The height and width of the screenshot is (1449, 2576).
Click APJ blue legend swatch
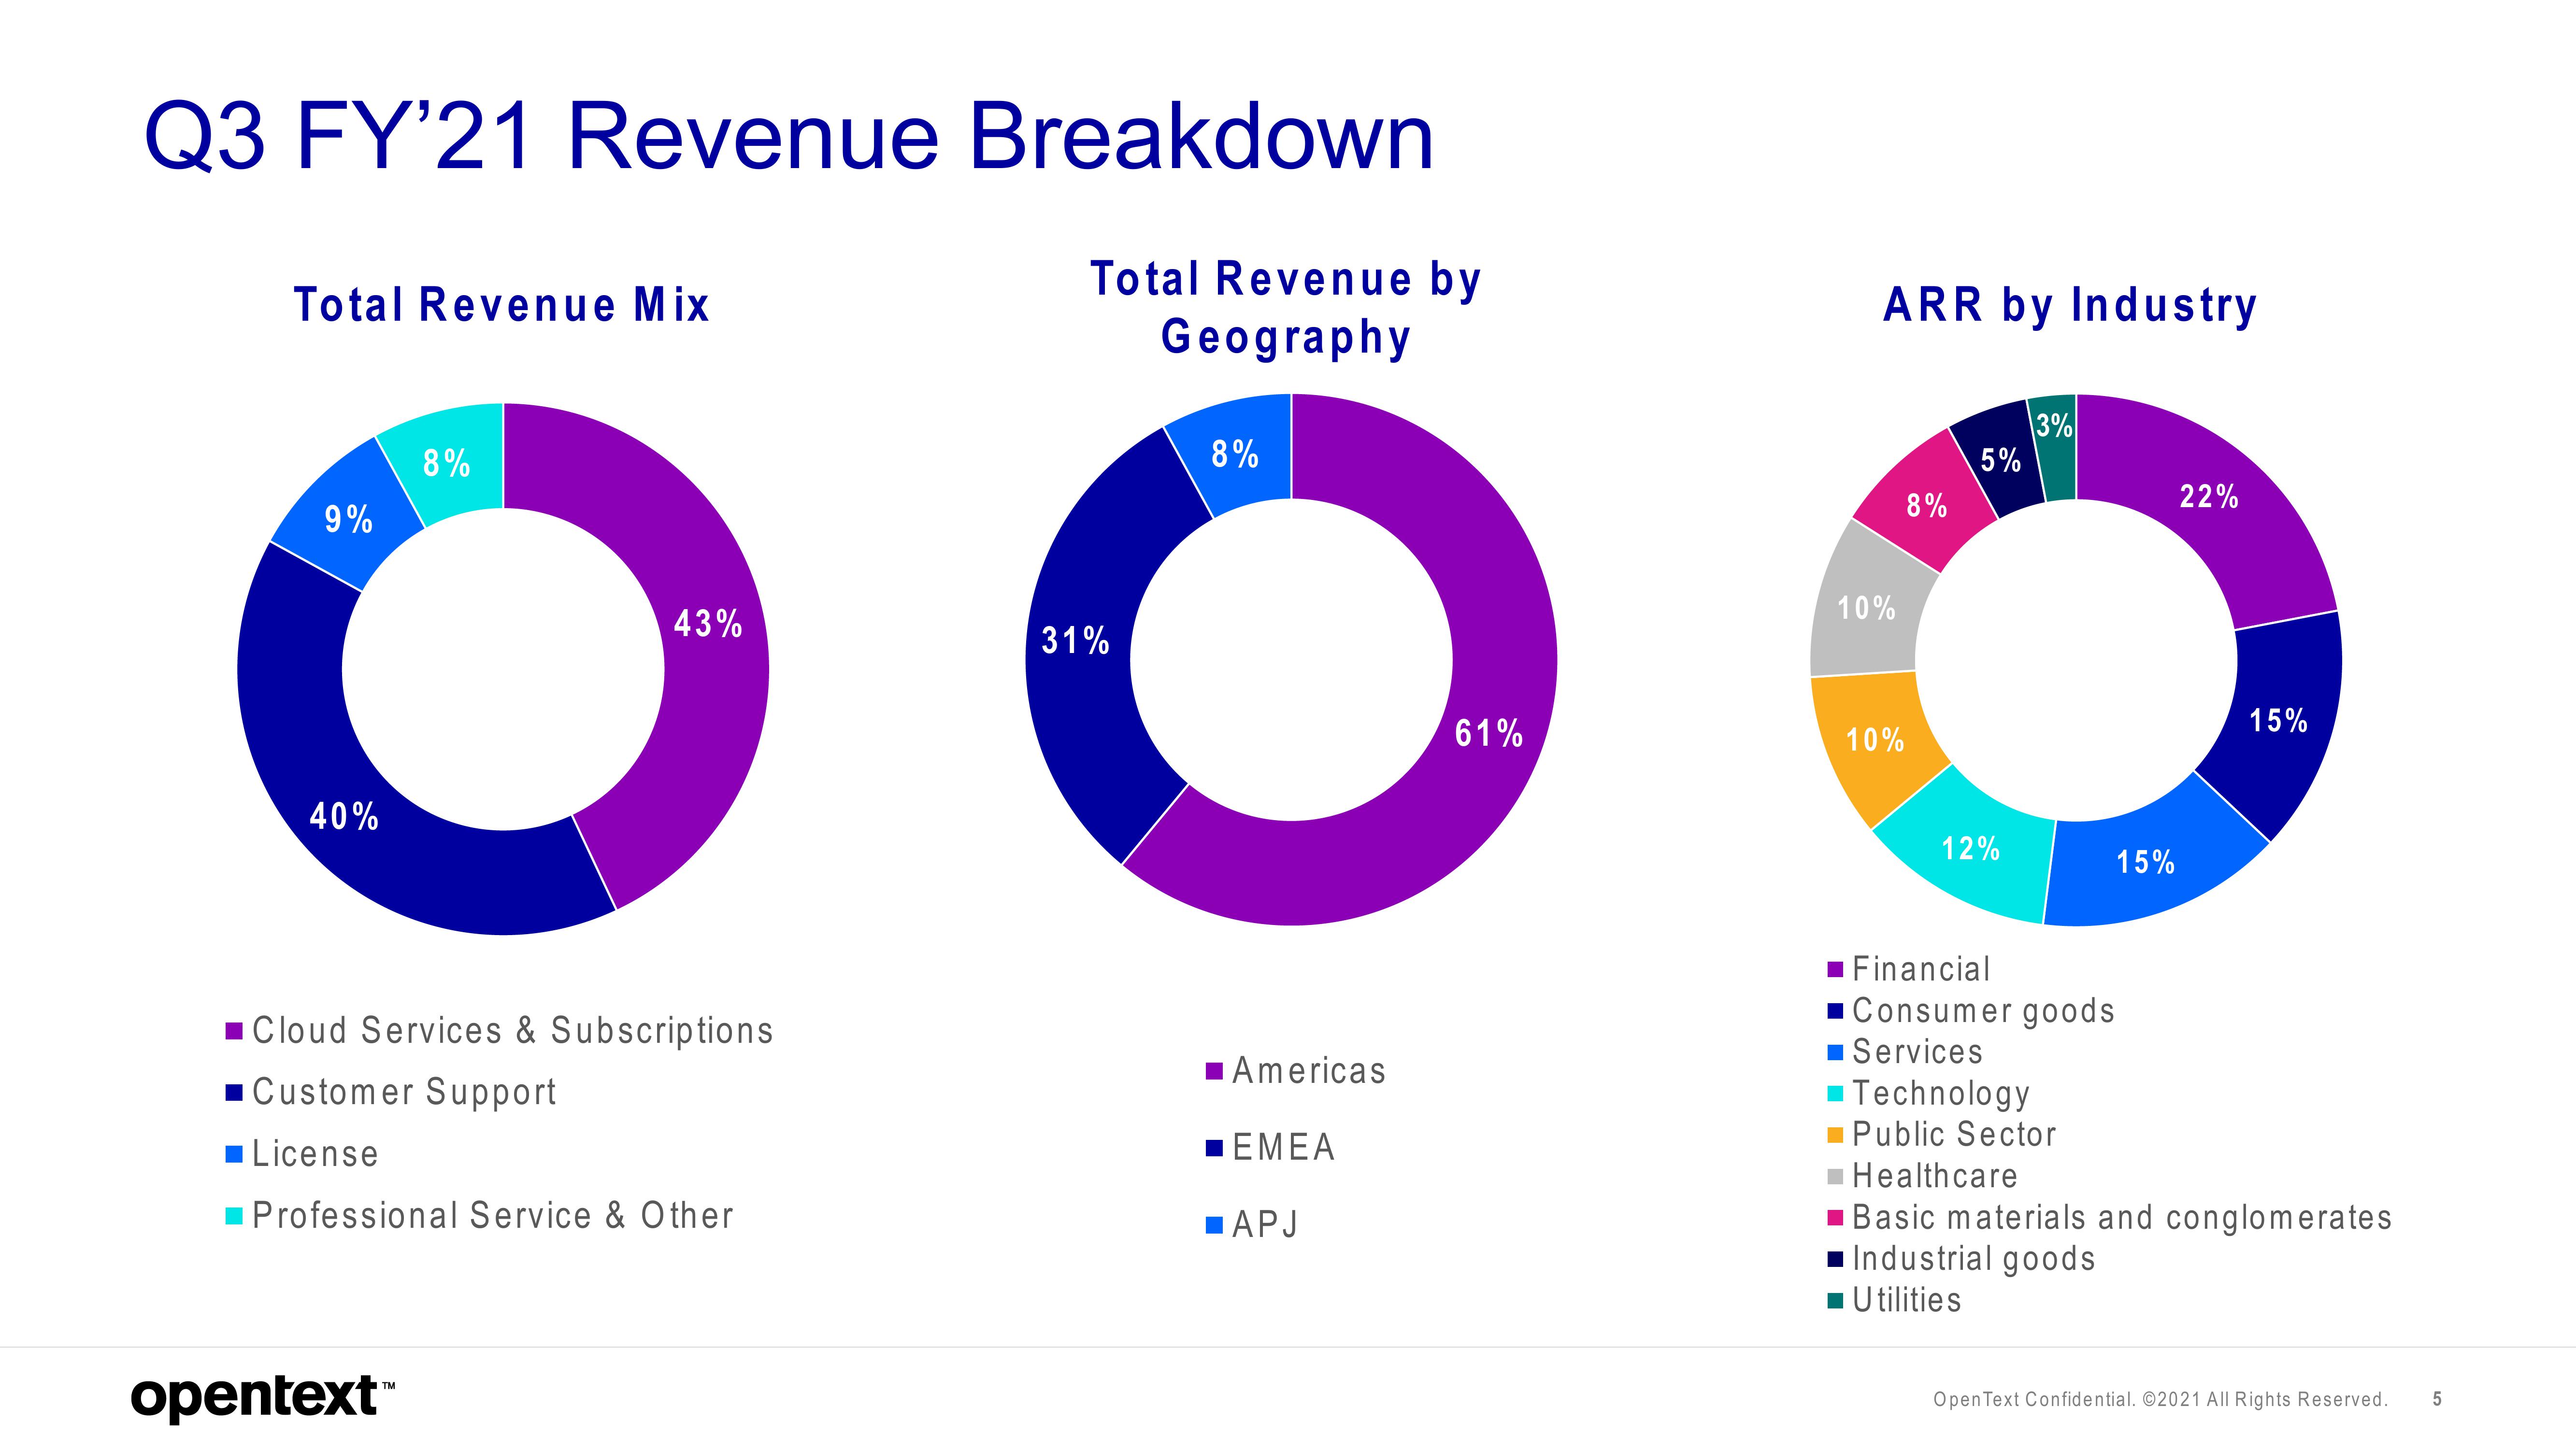(x=1215, y=1226)
